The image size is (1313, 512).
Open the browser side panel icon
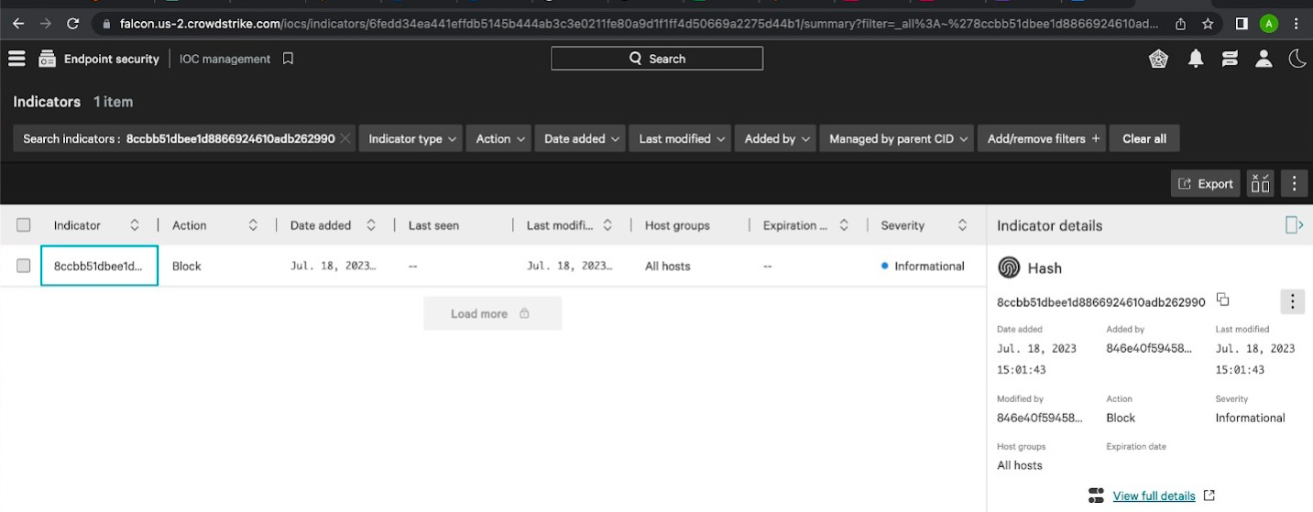1242,24
